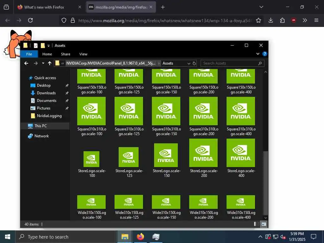
Task: Click the Firefox tracking protection shield
Action: [64, 20]
